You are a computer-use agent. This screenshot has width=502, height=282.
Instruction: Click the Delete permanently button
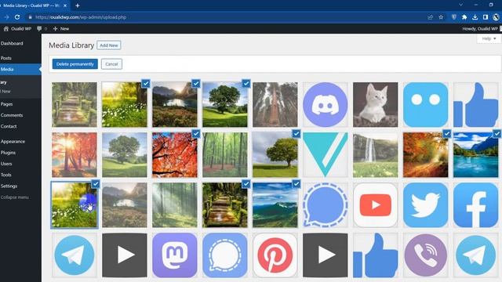(75, 64)
